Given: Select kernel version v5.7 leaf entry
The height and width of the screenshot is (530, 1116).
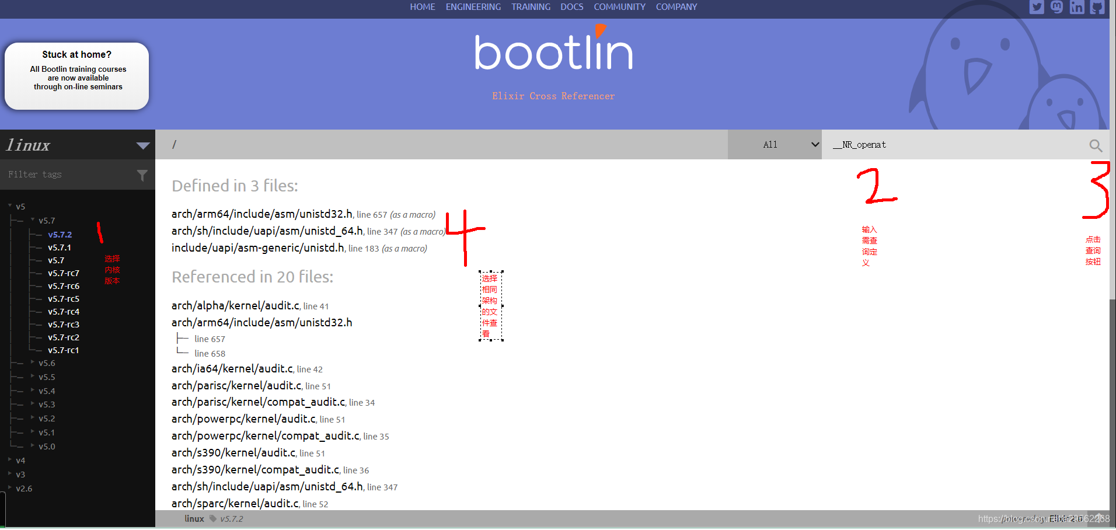Looking at the screenshot, I should tap(56, 260).
